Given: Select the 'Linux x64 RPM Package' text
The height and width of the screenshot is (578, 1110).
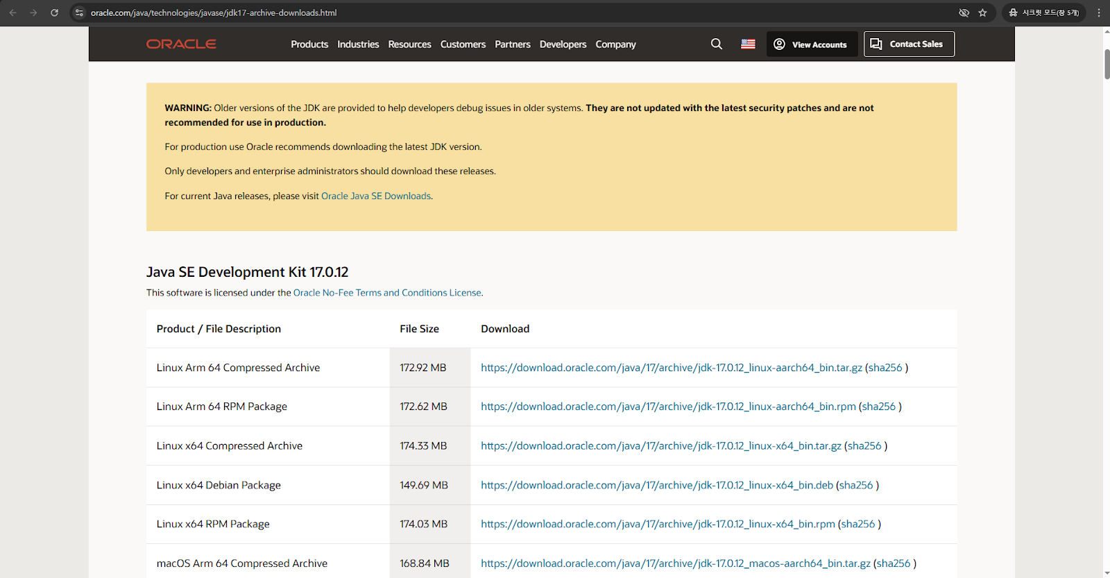Looking at the screenshot, I should click(213, 524).
